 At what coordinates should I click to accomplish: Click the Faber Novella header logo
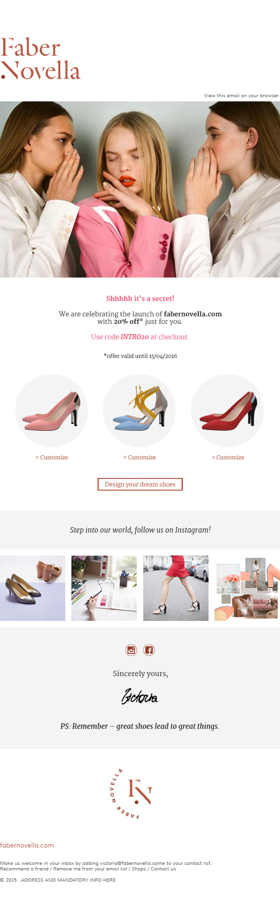pyautogui.click(x=41, y=59)
